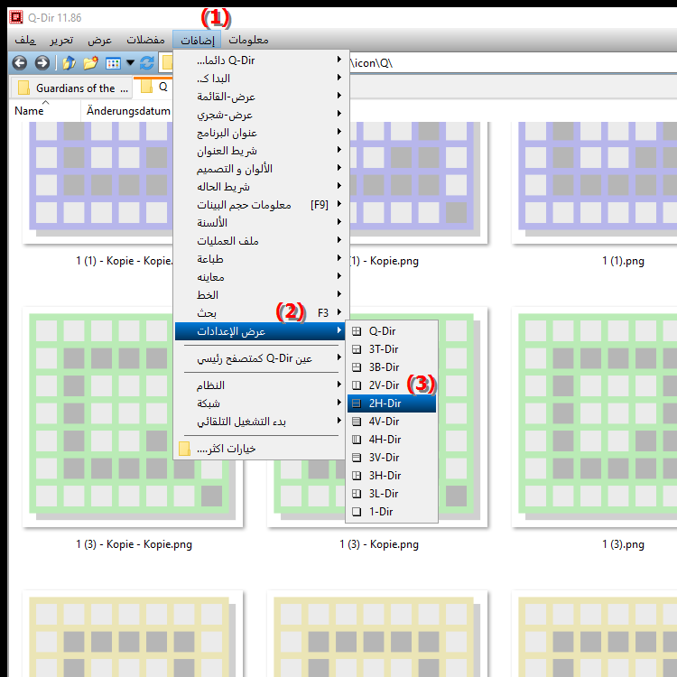Expand the شريط العنوان submenu
Image resolution: width=677 pixels, height=677 pixels.
[x=260, y=151]
